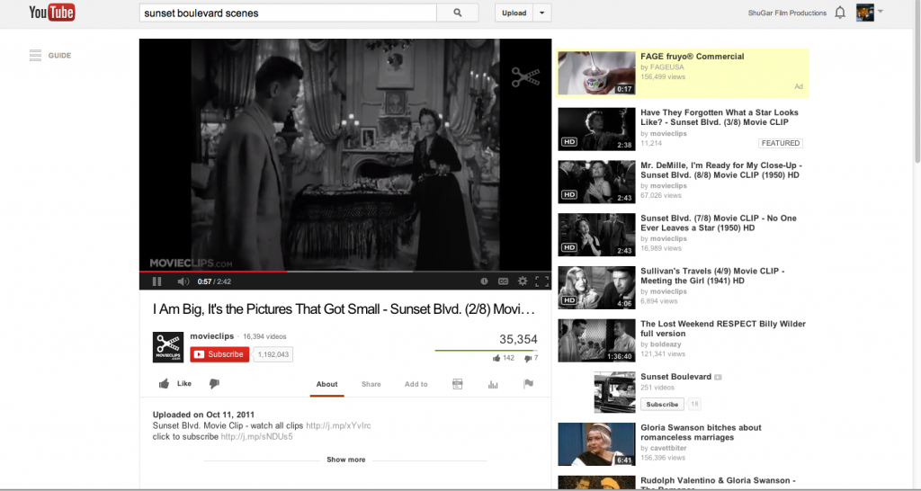Report video with flag icon

point(528,383)
